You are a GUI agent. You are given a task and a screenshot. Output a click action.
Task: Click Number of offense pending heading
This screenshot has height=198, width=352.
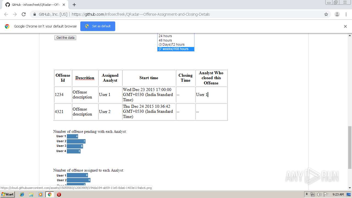click(x=90, y=131)
